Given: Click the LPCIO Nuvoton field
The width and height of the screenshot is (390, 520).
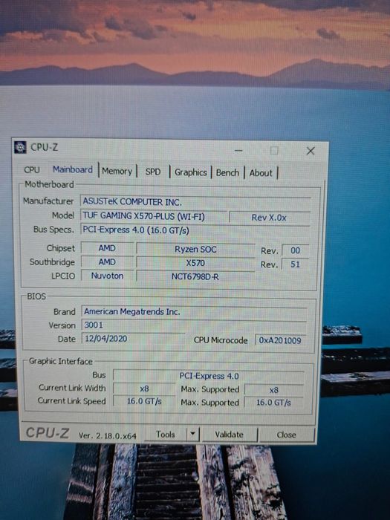Looking at the screenshot, I should click(x=107, y=276).
